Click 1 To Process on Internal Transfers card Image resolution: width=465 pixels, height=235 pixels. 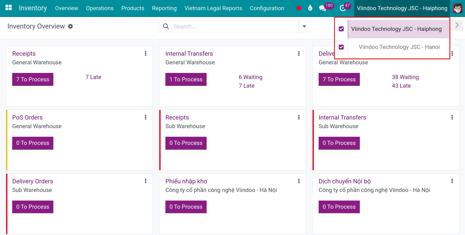point(186,79)
